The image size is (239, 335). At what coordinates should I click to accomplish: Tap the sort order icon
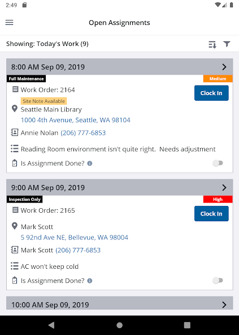point(212,44)
